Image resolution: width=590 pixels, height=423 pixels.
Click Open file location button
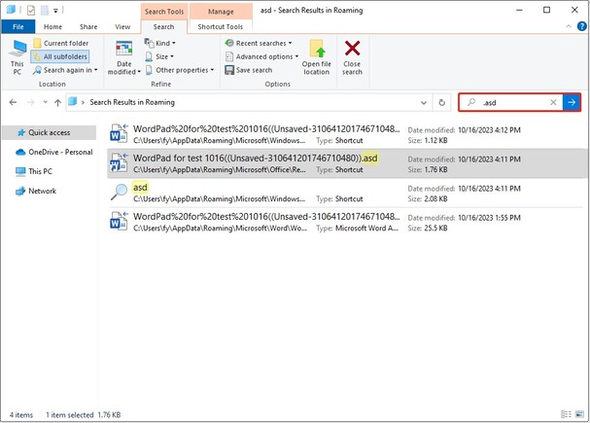click(317, 57)
